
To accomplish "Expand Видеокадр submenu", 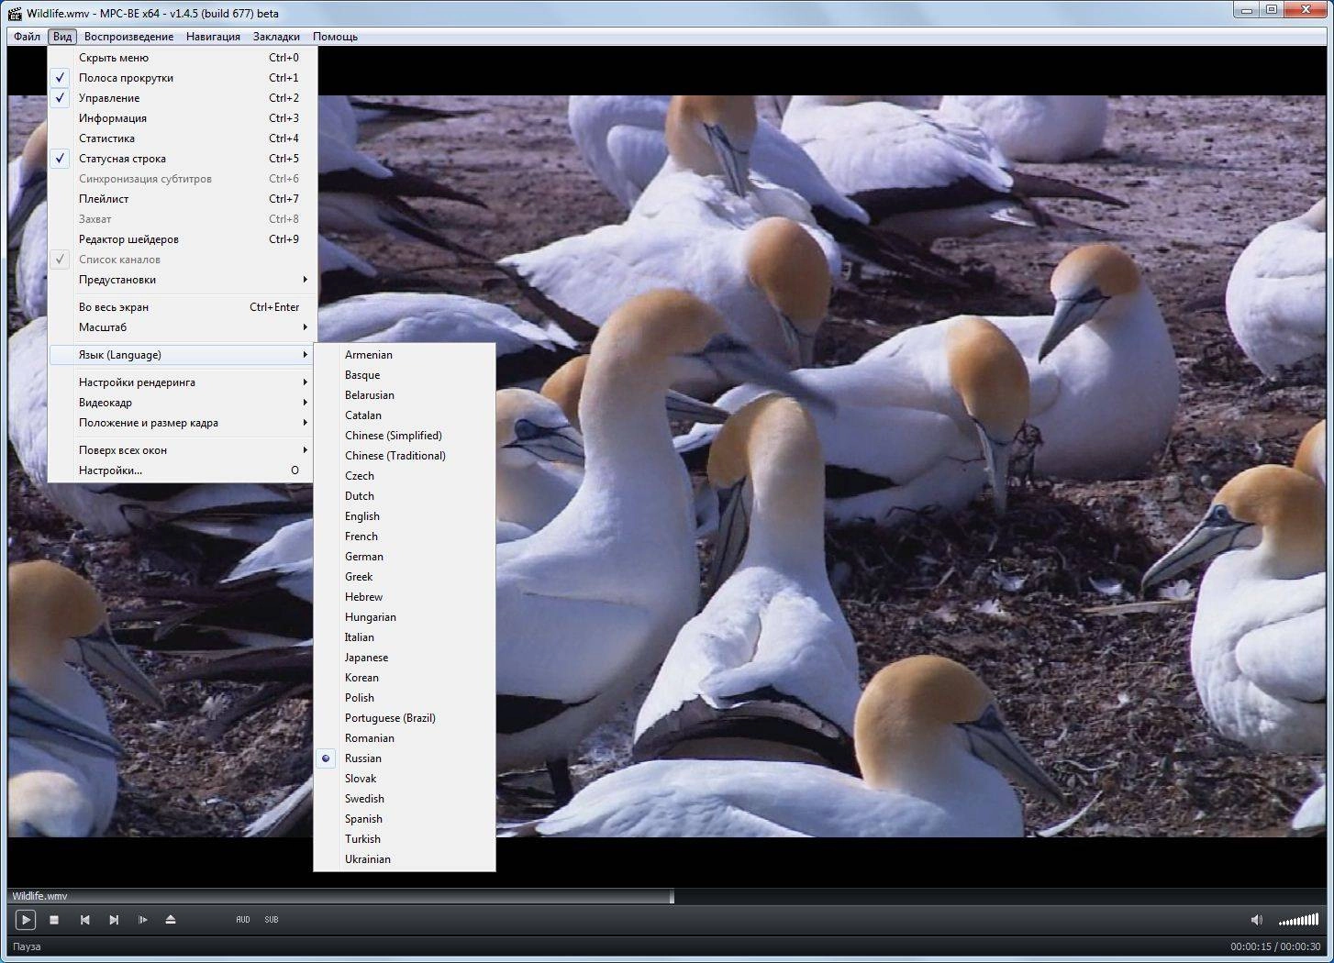I will point(183,403).
